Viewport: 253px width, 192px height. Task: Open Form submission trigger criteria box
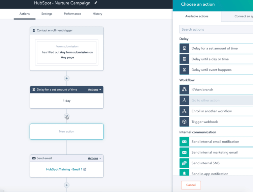point(67,52)
